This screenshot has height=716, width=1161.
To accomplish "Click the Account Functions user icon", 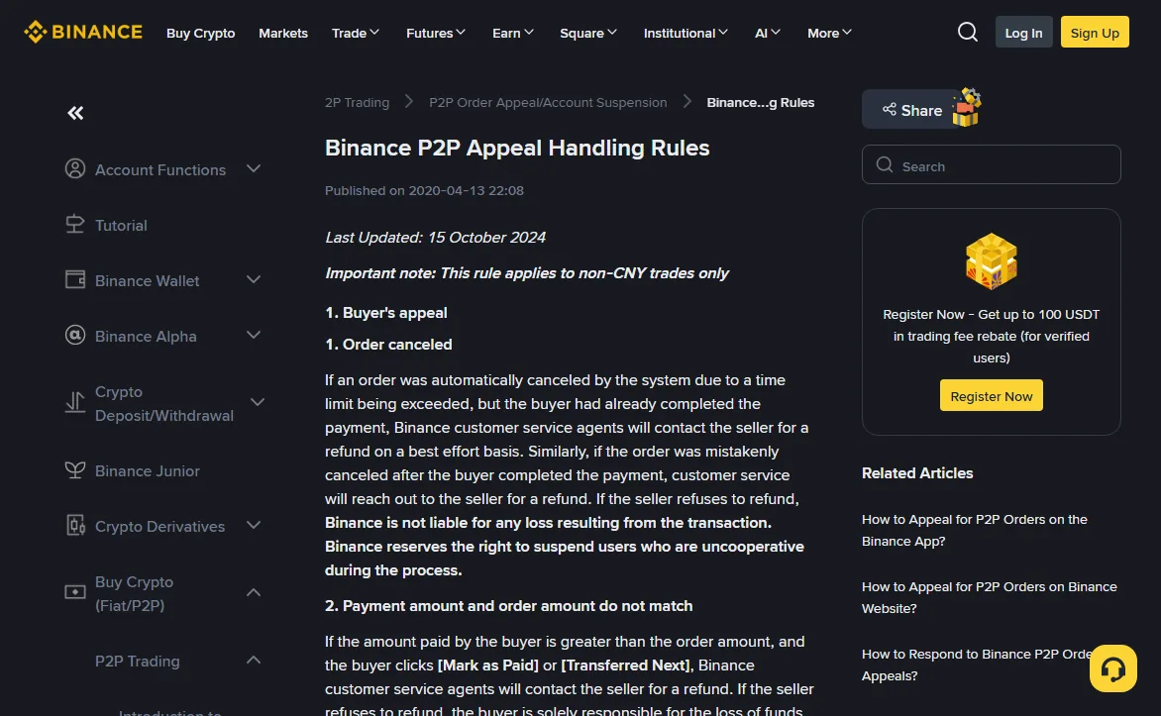I will [x=74, y=168].
